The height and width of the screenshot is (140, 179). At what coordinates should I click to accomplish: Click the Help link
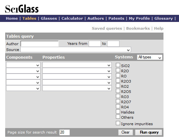click(159, 28)
